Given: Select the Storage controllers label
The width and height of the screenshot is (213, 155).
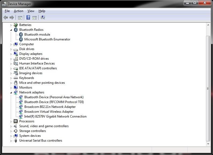Looking at the screenshot, I should point(32,131).
